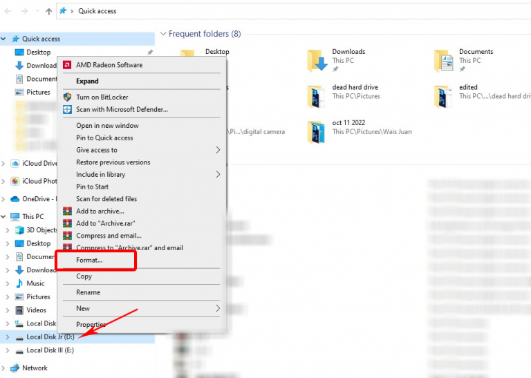This screenshot has width=531, height=378.
Task: Choose Add to archive... option
Action: point(142,211)
